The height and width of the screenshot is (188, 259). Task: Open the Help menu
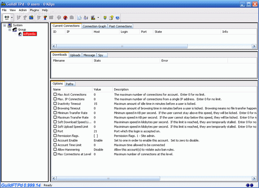click(45, 10)
